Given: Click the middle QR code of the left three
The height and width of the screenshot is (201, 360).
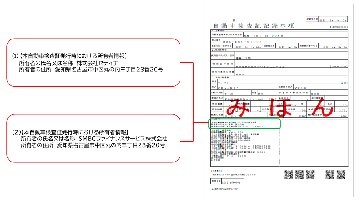Looking at the screenshot, I should (x=299, y=175).
